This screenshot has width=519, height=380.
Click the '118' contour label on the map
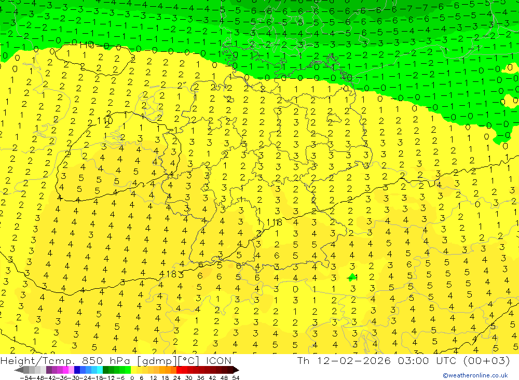[x=275, y=222]
